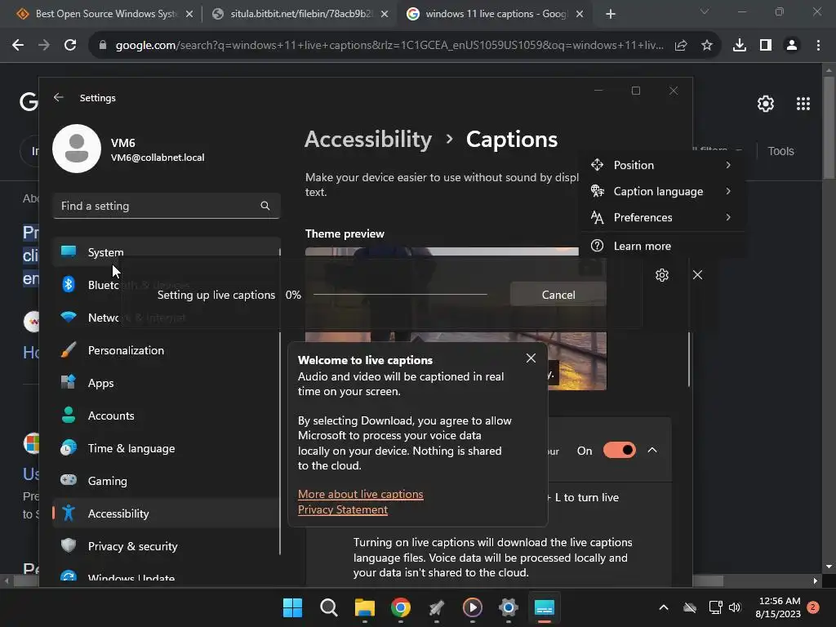The height and width of the screenshot is (627, 836).
Task: Open Chrome from the taskbar
Action: [x=400, y=607]
